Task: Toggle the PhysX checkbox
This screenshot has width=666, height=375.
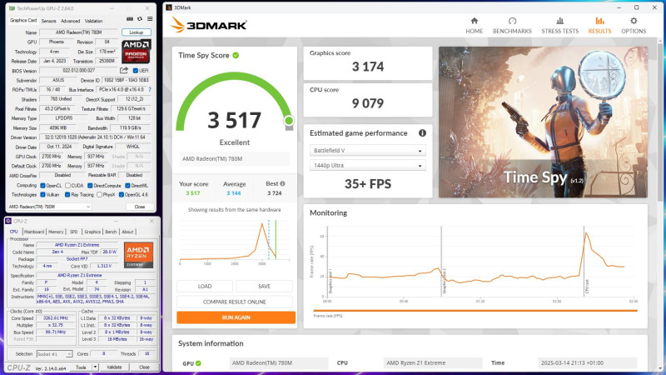Action: pos(99,195)
